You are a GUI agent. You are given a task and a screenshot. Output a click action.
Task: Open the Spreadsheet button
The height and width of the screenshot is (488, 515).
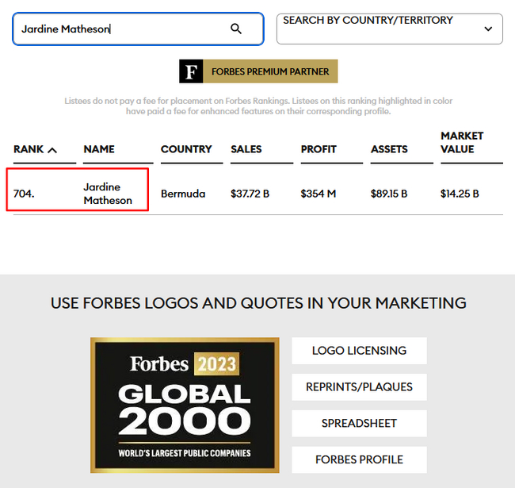coord(360,423)
